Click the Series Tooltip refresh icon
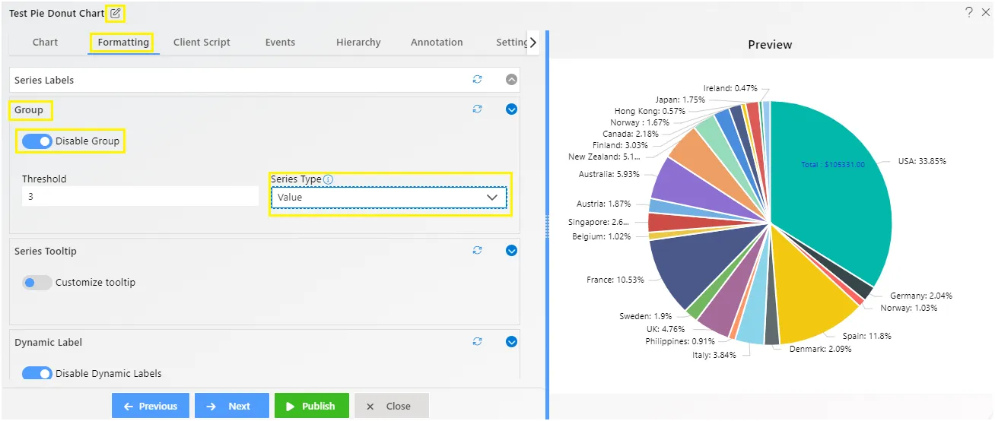Screen dimensions: 995x421 tap(477, 251)
